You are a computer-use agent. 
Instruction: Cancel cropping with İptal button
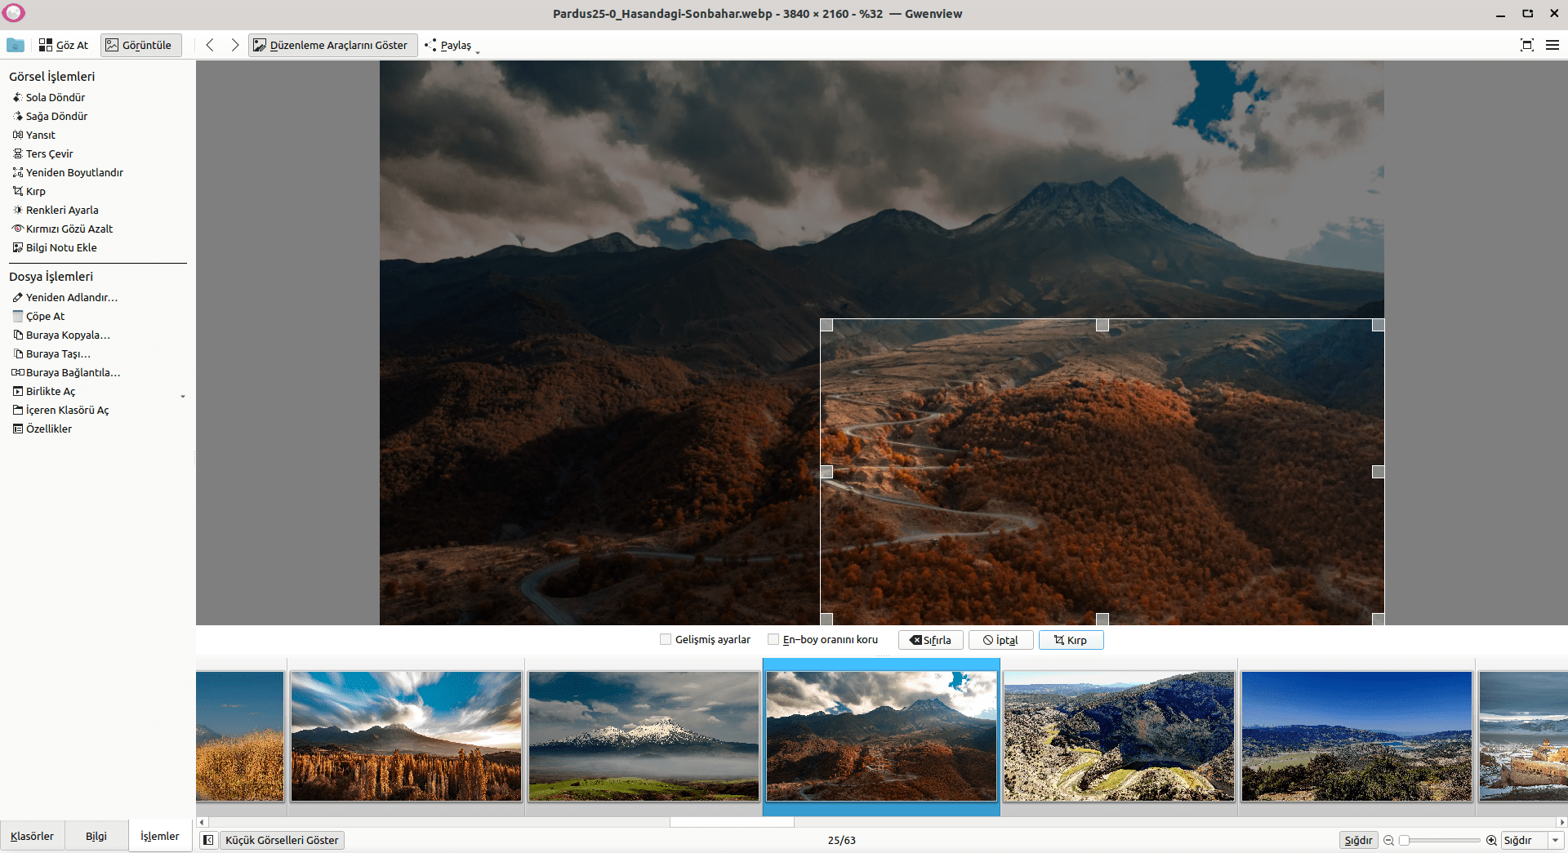[x=1000, y=640]
